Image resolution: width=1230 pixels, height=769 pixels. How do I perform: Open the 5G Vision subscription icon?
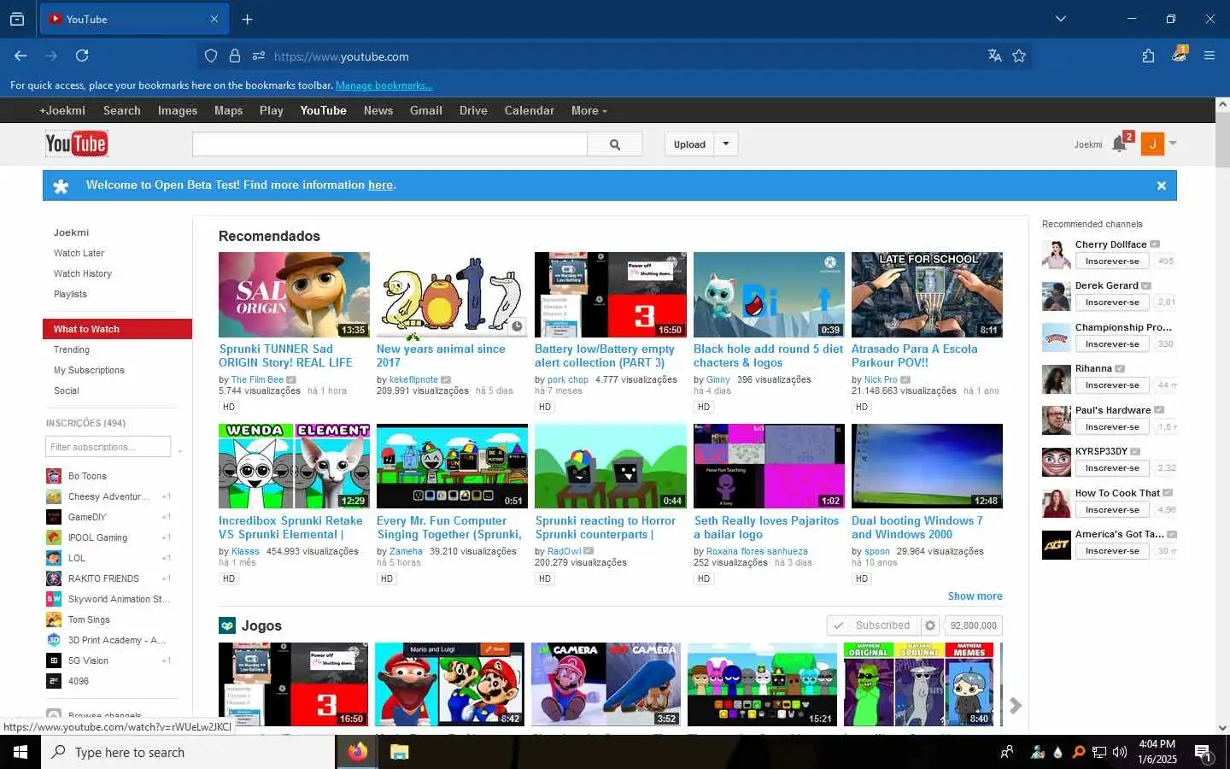53,660
